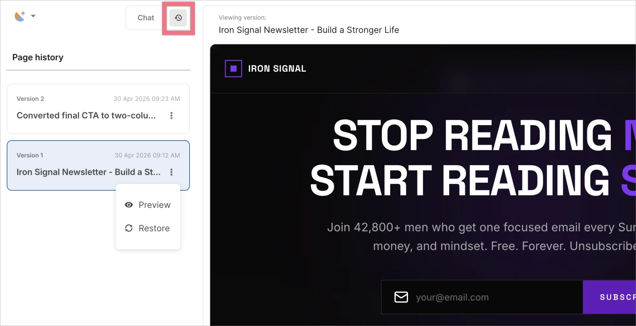Open Version 1 three-dot options menu
Viewport: 636px width, 326px height.
point(171,172)
